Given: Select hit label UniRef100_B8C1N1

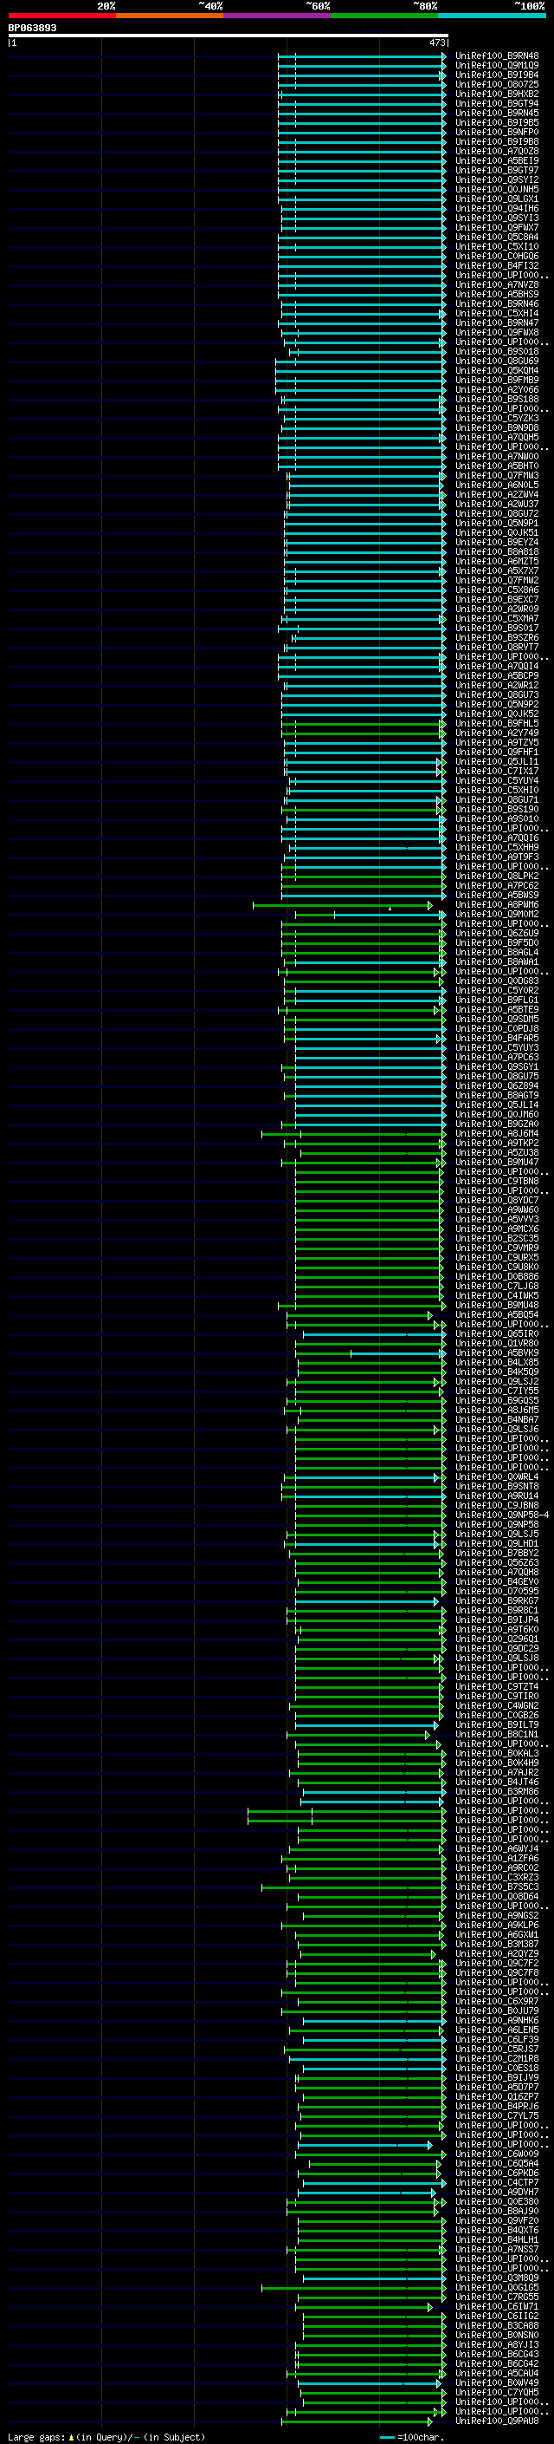Looking at the screenshot, I should pos(497,1734).
